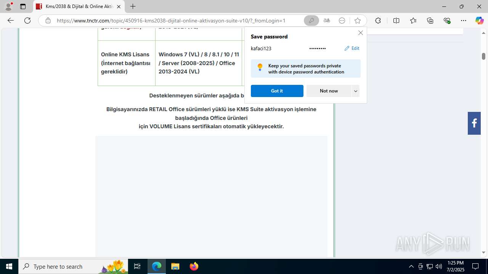This screenshot has width=488, height=274.
Task: Open the Favorites list icon
Action: 413,21
